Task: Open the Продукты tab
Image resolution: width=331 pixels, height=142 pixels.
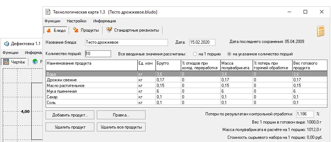Action: (85, 30)
